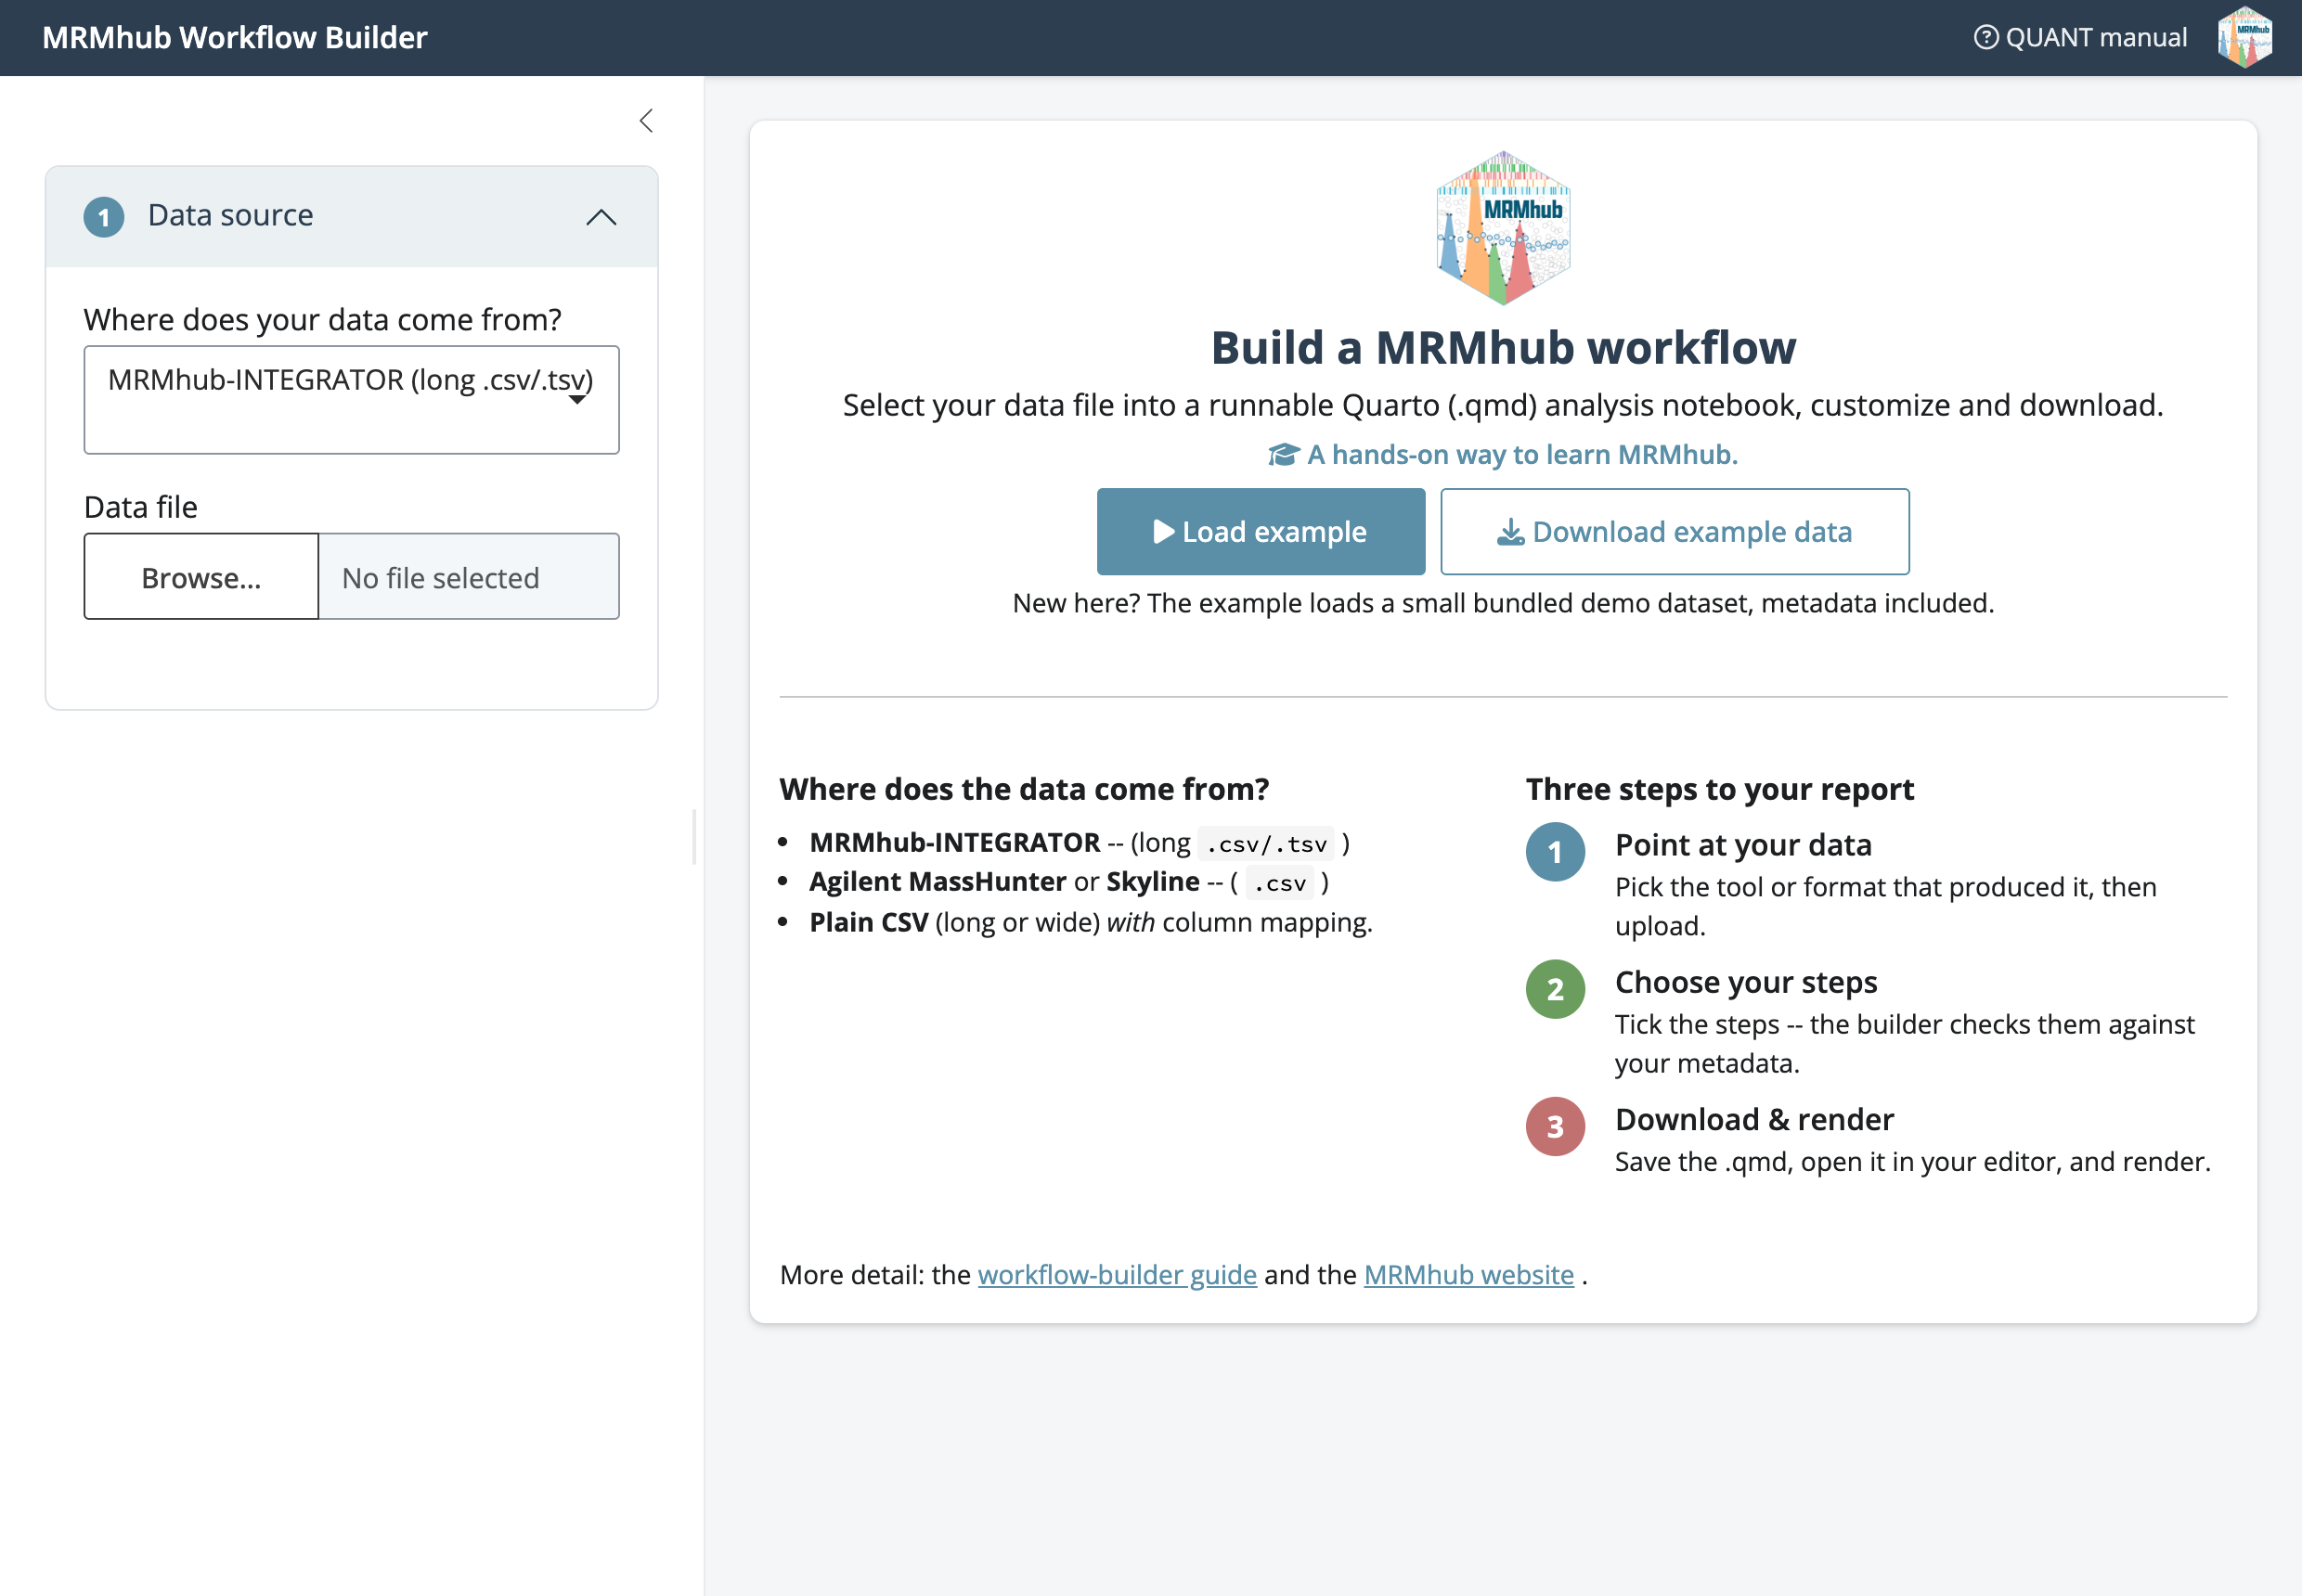Click the 'Download & render' step title

pos(1753,1119)
